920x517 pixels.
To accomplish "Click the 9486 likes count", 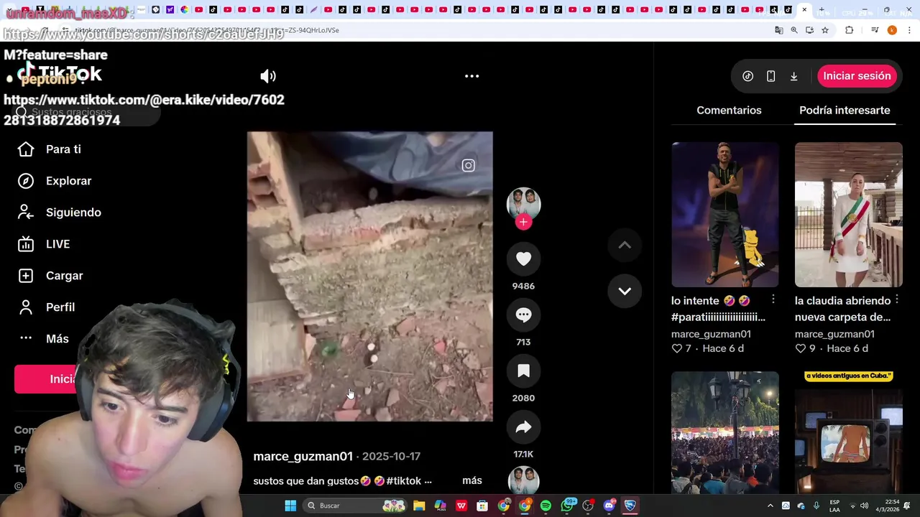I will click(523, 286).
